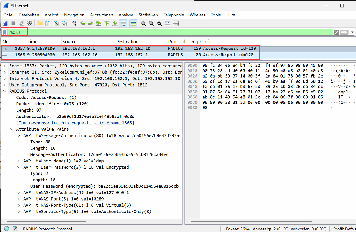This screenshot has height=232, width=356.
Task: Sort packets by the Destination column header
Action: click(140, 42)
